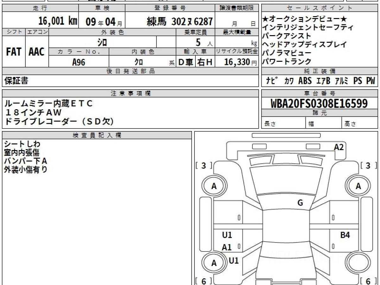Click the カラーNo. header

tap(79, 52)
